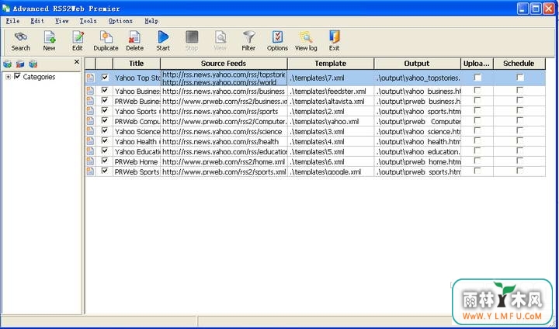Click second category panel icon
The image size is (559, 329).
click(20, 64)
